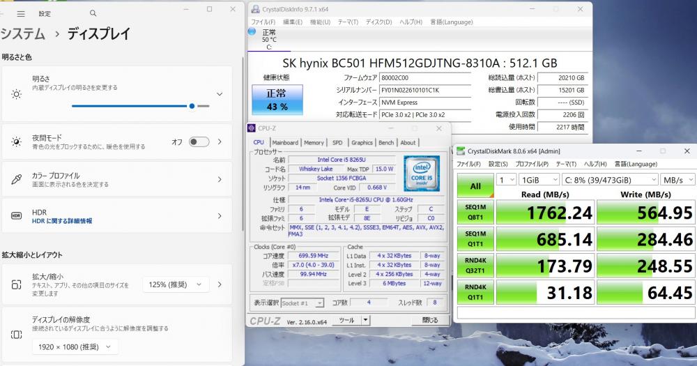Expand the 明るさ brightness section chevron
This screenshot has height=366, width=697.
pos(220,94)
